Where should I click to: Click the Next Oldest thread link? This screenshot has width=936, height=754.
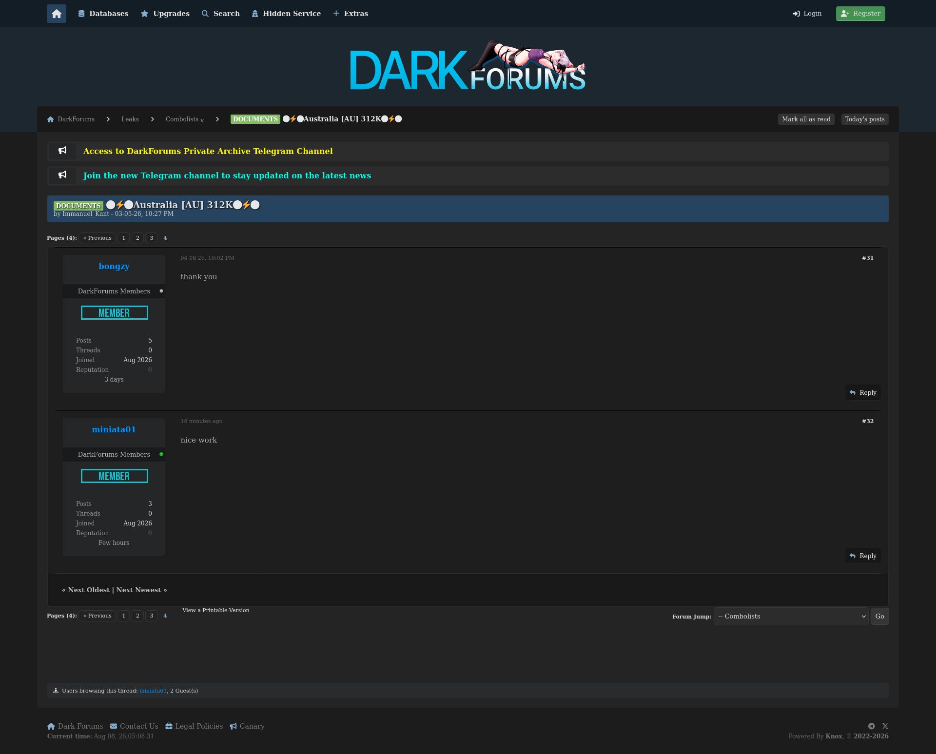click(x=89, y=590)
